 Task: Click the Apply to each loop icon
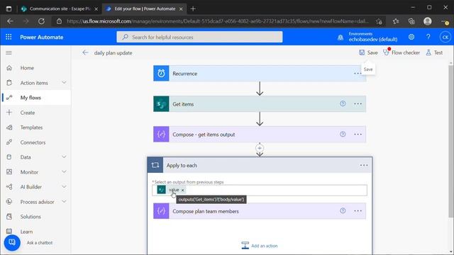pyautogui.click(x=155, y=165)
